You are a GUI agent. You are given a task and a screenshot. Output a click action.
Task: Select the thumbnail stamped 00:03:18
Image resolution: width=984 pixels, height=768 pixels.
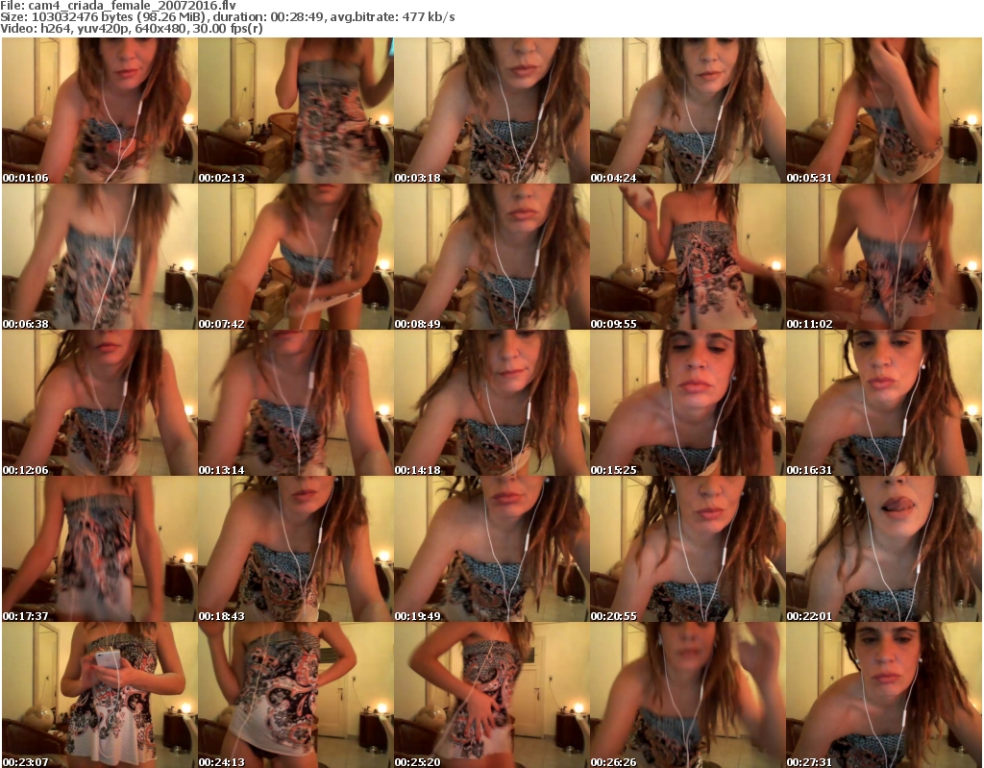pos(491,111)
